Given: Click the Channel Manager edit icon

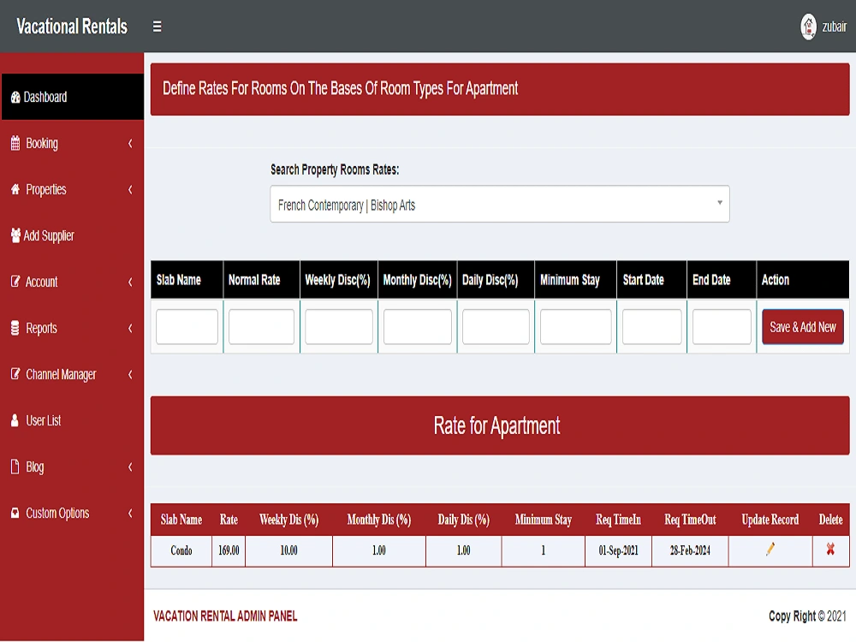Looking at the screenshot, I should click(15, 374).
